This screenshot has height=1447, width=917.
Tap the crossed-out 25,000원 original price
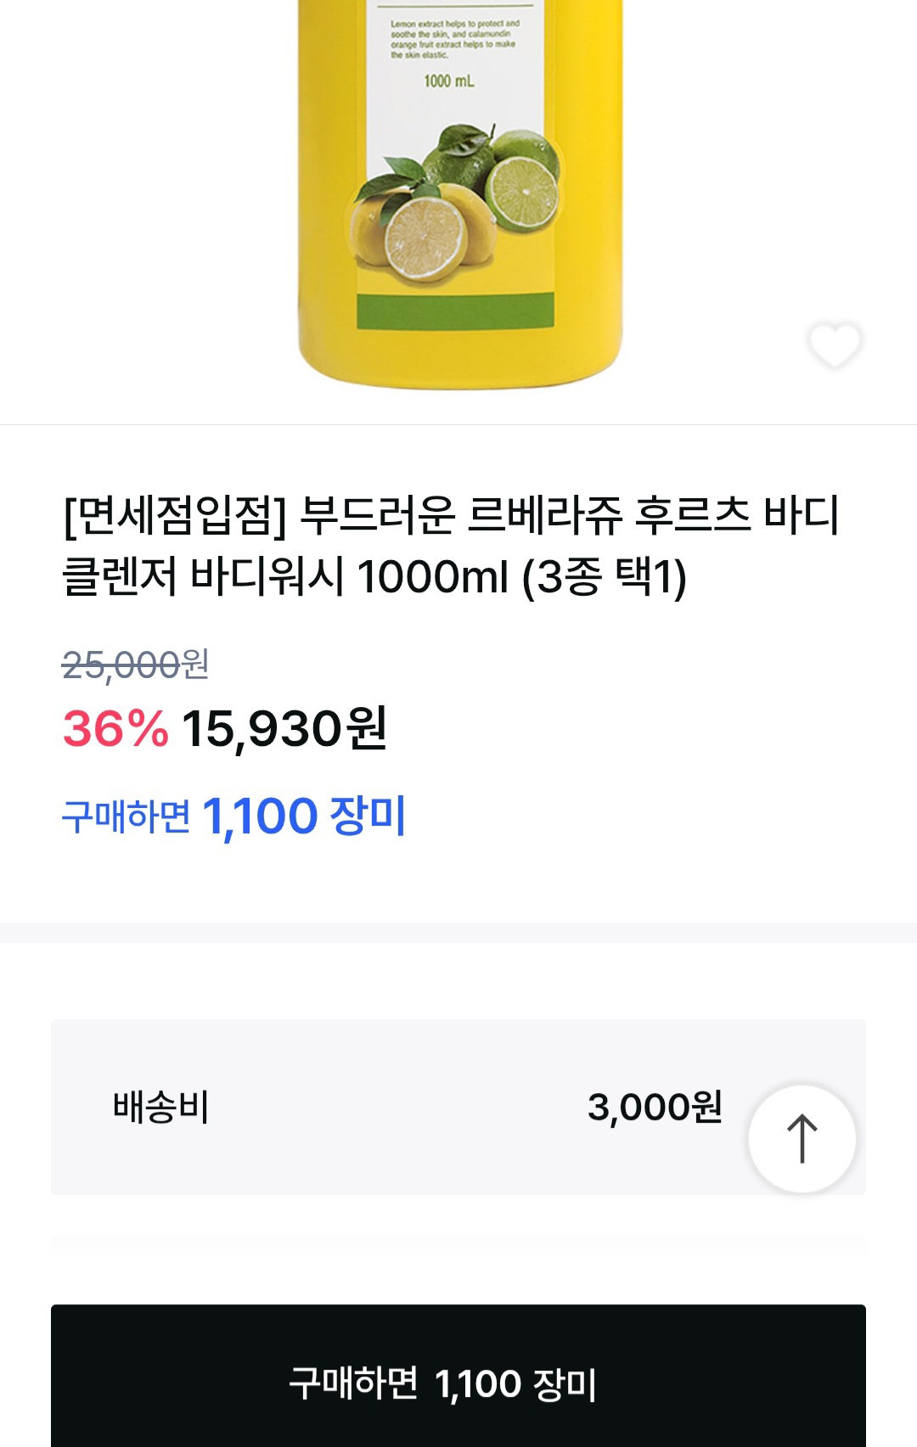pos(136,665)
